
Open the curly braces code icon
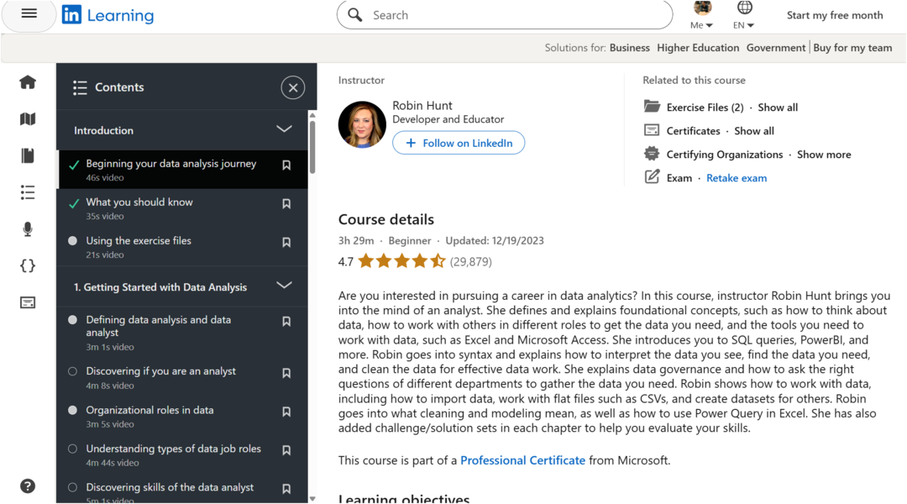28,265
